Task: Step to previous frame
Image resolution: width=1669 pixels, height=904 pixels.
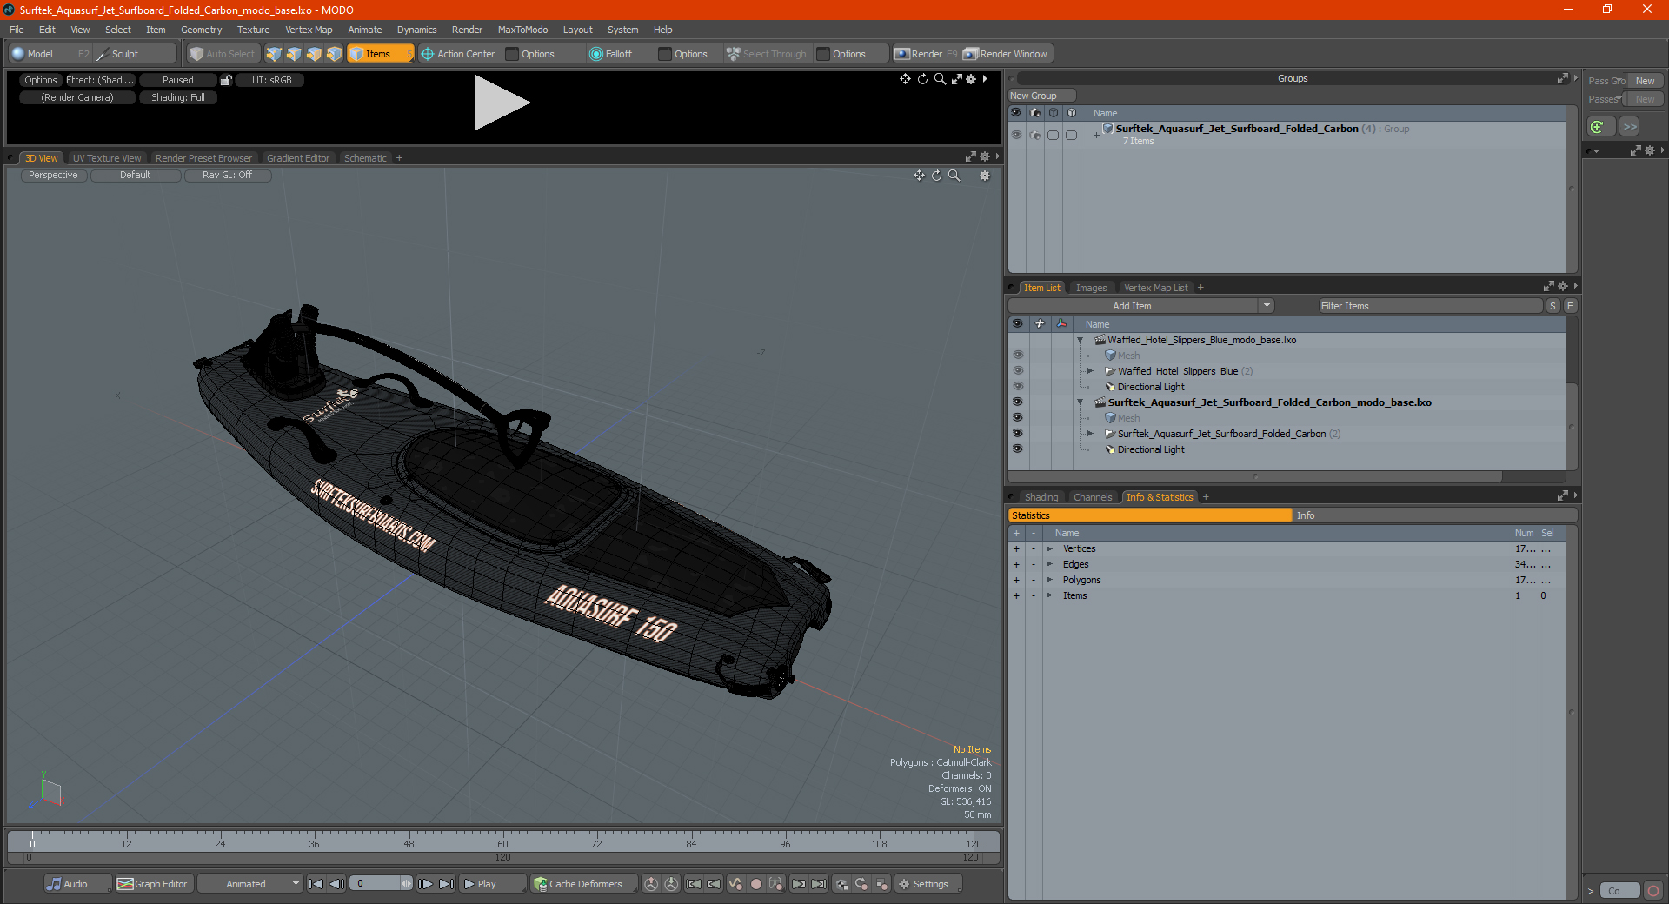Action: (337, 884)
